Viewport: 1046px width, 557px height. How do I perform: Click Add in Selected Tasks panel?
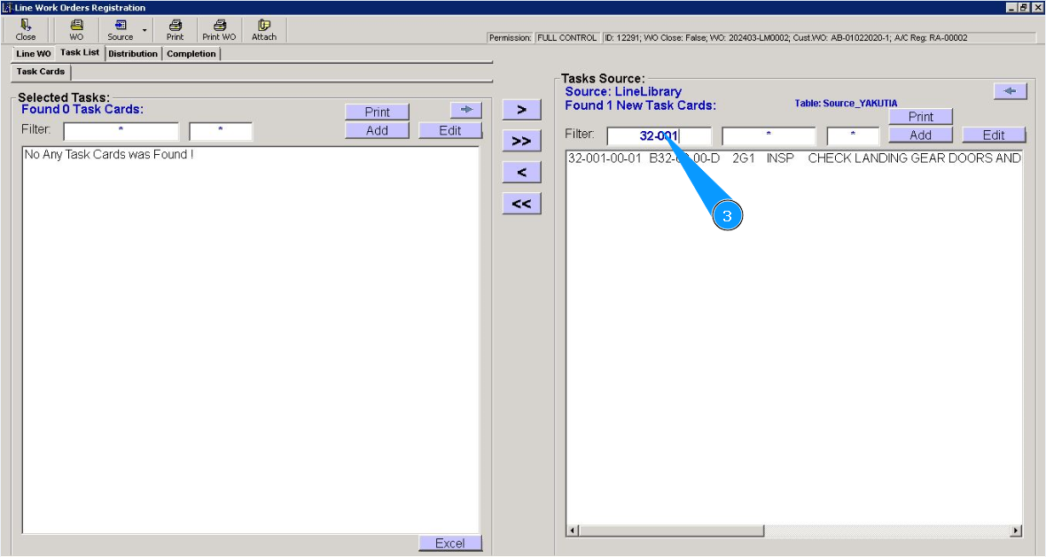(x=377, y=130)
